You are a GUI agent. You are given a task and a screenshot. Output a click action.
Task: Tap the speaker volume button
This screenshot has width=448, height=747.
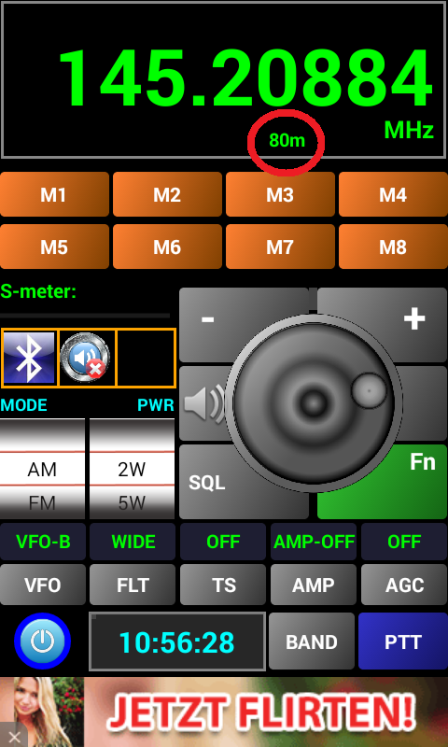click(x=204, y=404)
